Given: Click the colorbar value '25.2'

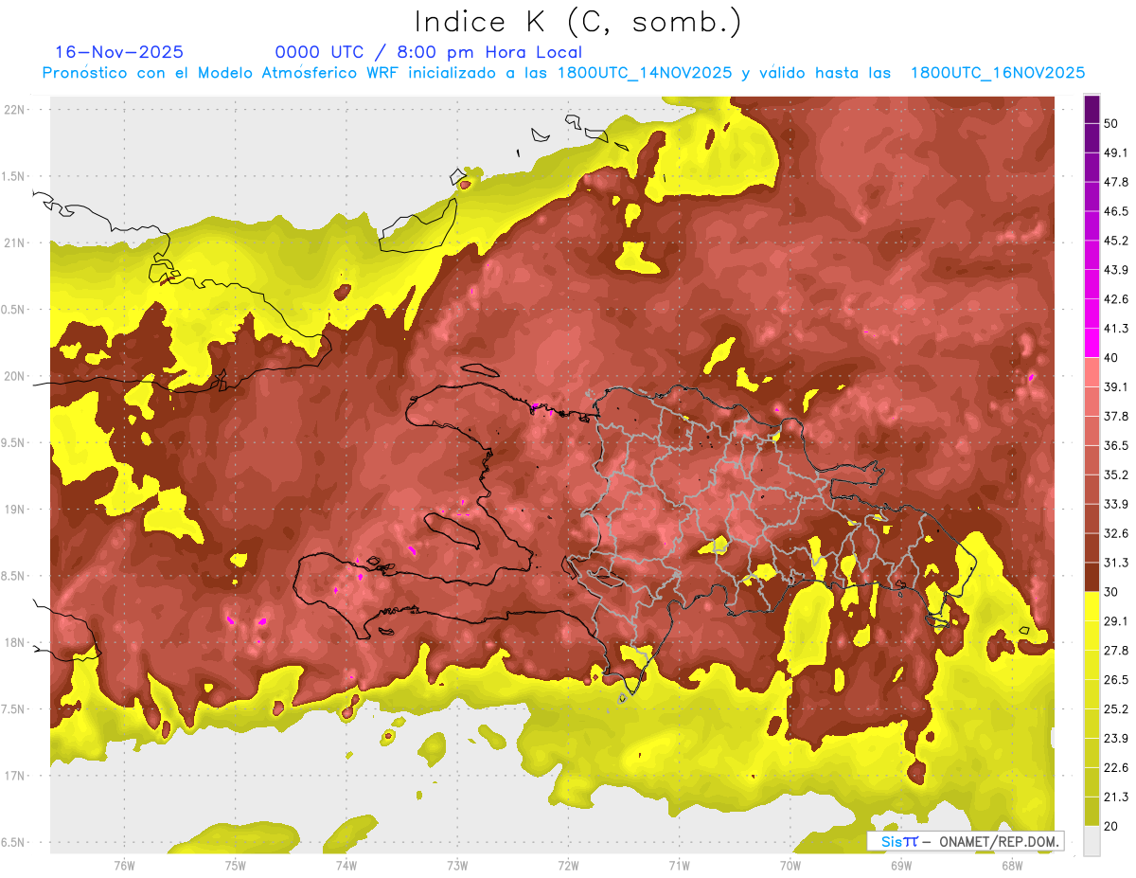Looking at the screenshot, I should (1116, 709).
